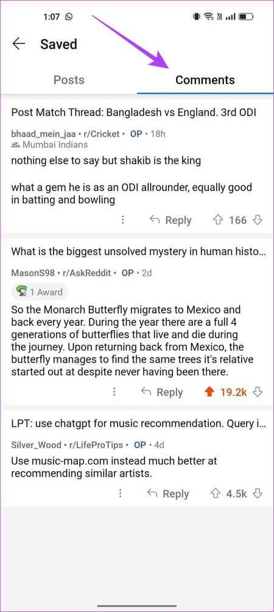Open the biggest unsolved mystery post title

pos(138,251)
